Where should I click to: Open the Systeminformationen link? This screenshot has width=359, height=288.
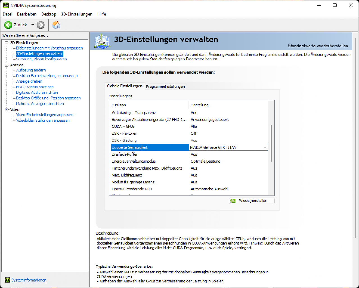tap(29, 280)
